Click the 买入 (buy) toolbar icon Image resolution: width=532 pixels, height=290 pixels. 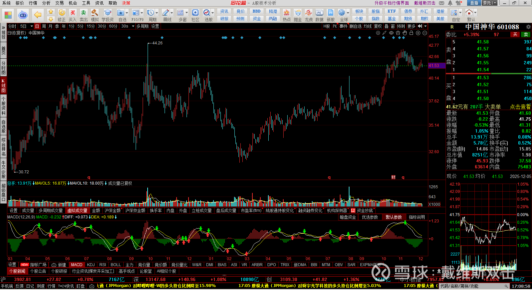coord(72,13)
